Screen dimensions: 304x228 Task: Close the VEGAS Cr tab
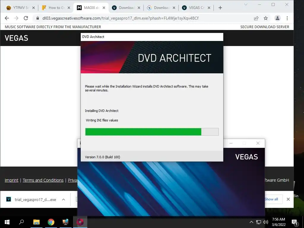209,8
